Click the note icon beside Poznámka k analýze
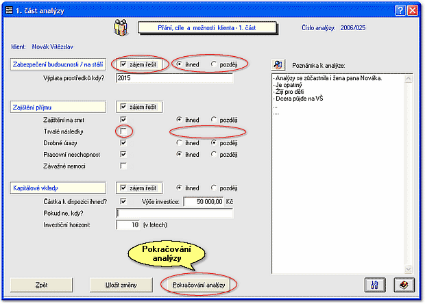 (x=278, y=65)
